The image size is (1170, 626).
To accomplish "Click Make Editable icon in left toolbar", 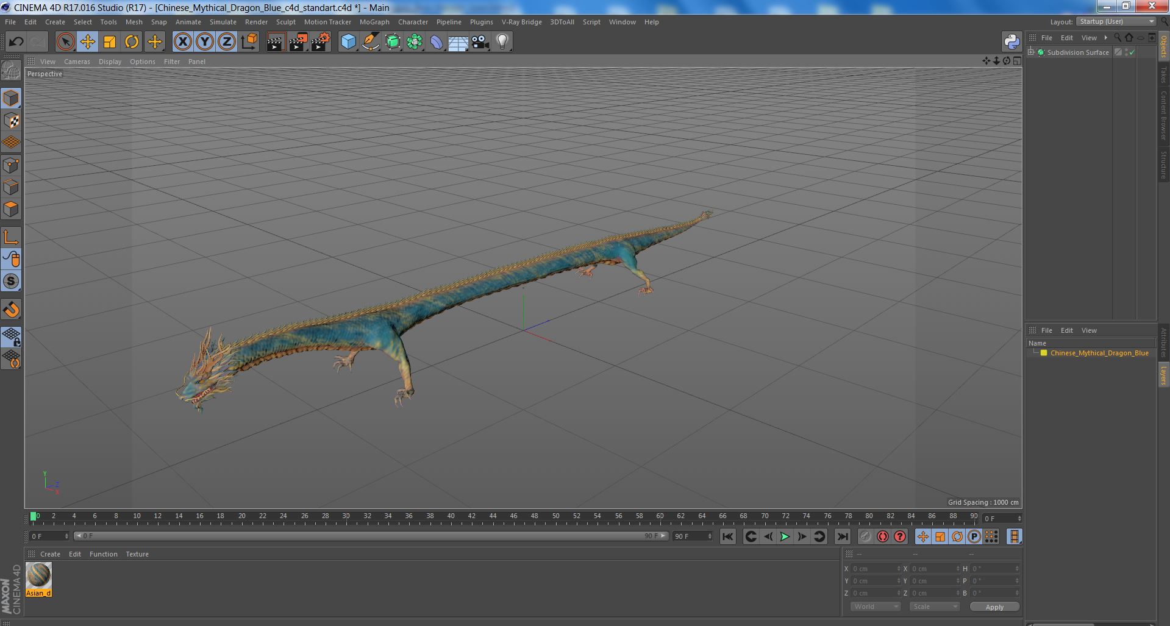I will click(11, 71).
